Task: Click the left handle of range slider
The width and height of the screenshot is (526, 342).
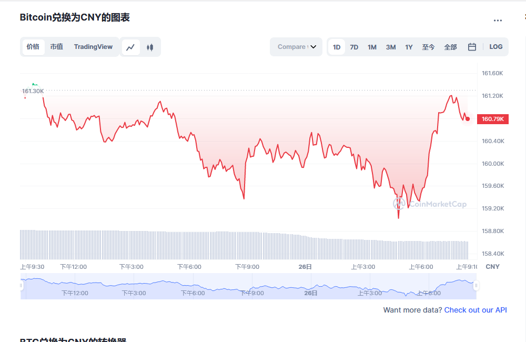Action: pos(22,286)
